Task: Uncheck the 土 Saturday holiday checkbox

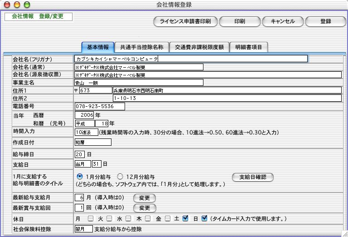Action: click(x=185, y=218)
